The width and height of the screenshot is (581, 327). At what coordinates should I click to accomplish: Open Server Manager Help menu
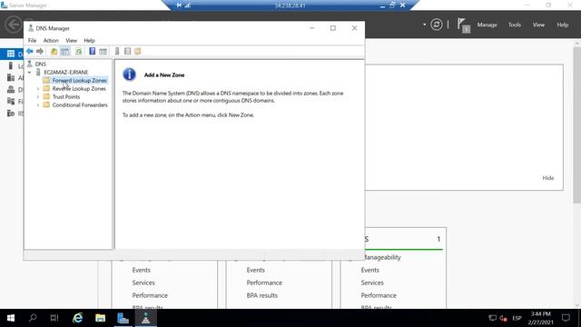coord(563,25)
